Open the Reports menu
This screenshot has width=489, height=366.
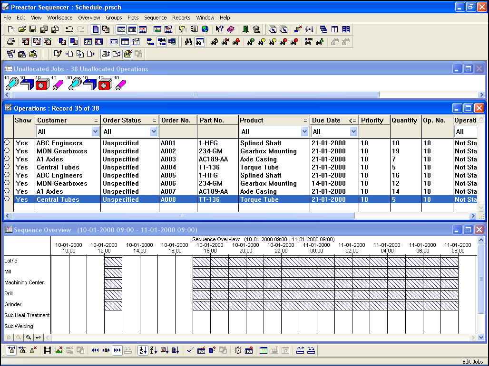tap(181, 18)
